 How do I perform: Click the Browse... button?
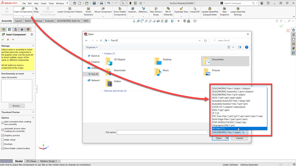(x=17, y=106)
